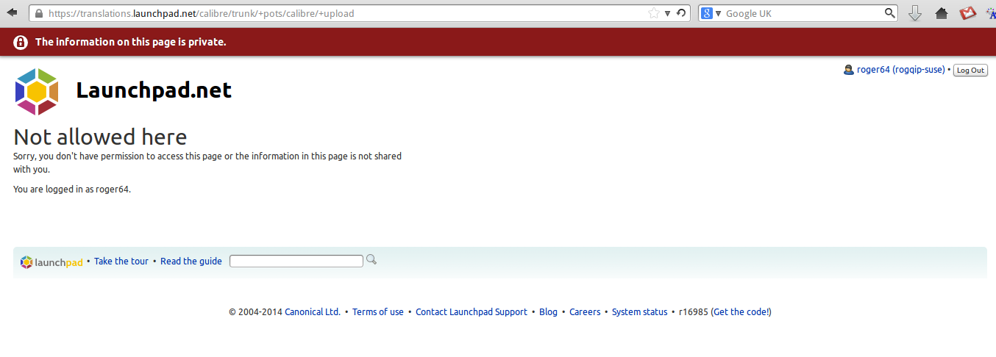
Task: Bookmark this page with the star icon
Action: click(x=654, y=13)
